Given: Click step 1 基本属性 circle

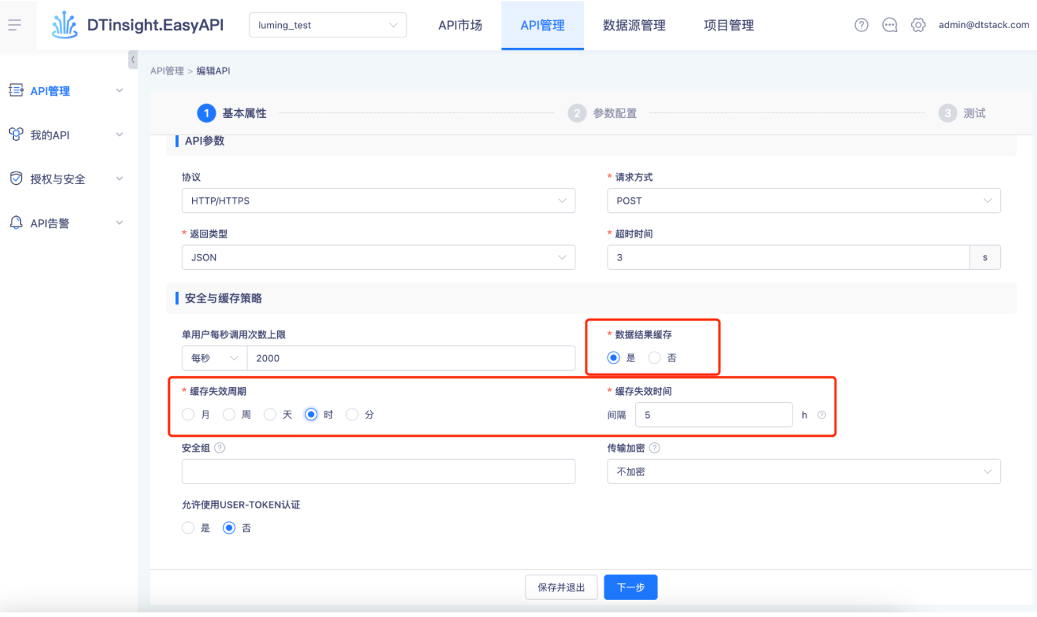Looking at the screenshot, I should tap(206, 113).
